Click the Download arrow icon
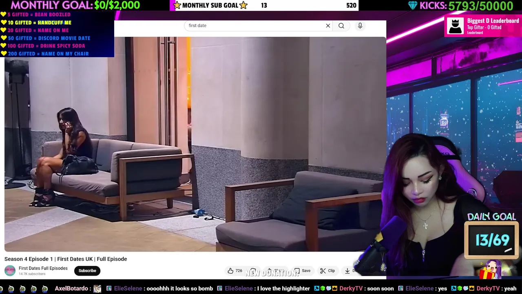Image resolution: width=522 pixels, height=294 pixels. point(347,271)
